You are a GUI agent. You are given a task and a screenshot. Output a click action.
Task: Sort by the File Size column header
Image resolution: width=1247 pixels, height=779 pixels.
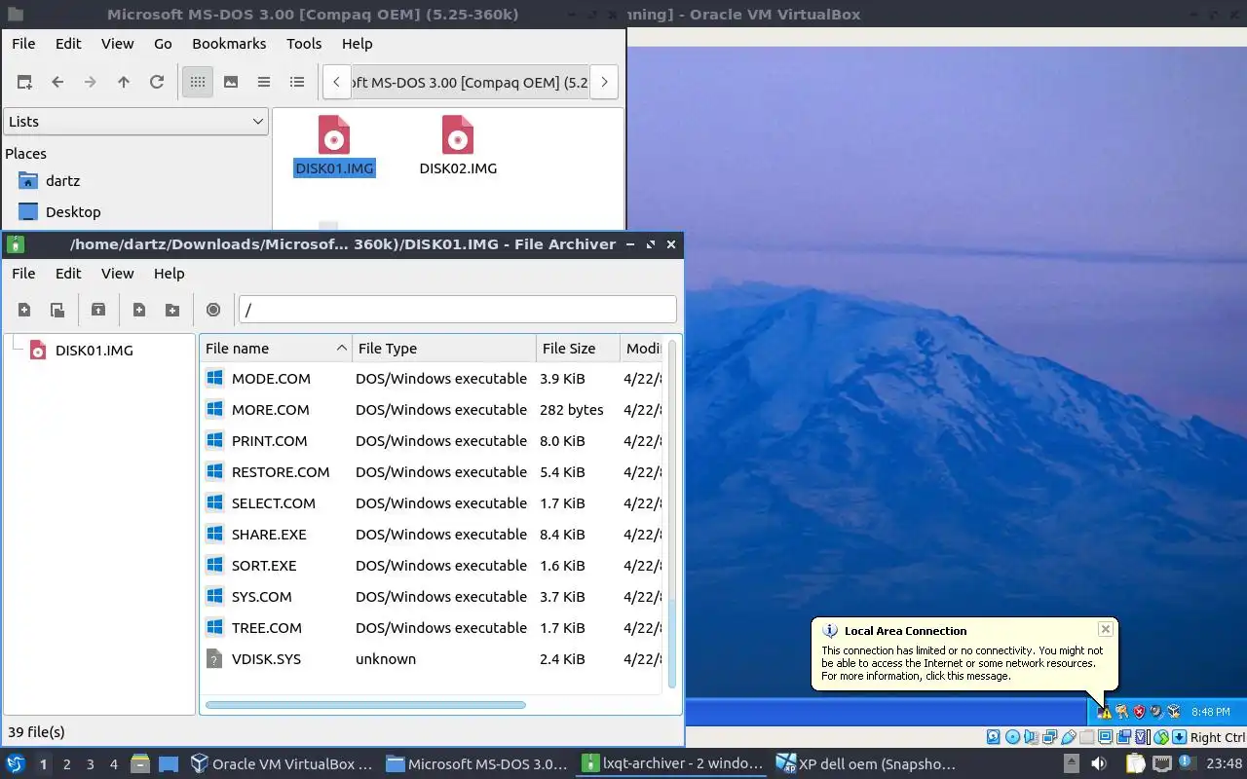[578, 348]
